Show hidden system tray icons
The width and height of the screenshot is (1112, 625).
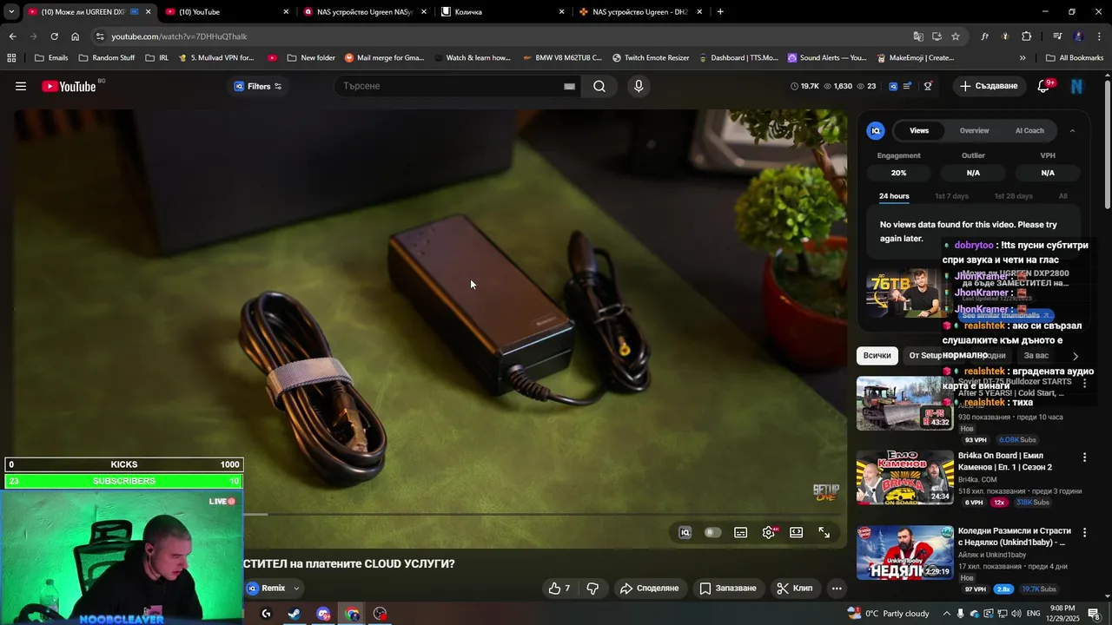(947, 614)
